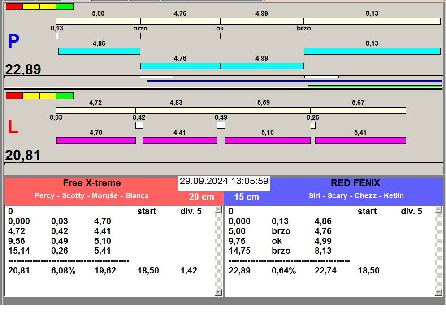The image size is (446, 321).
Task: Click the small pass box under 0,26 in lane L
Action: (x=313, y=125)
